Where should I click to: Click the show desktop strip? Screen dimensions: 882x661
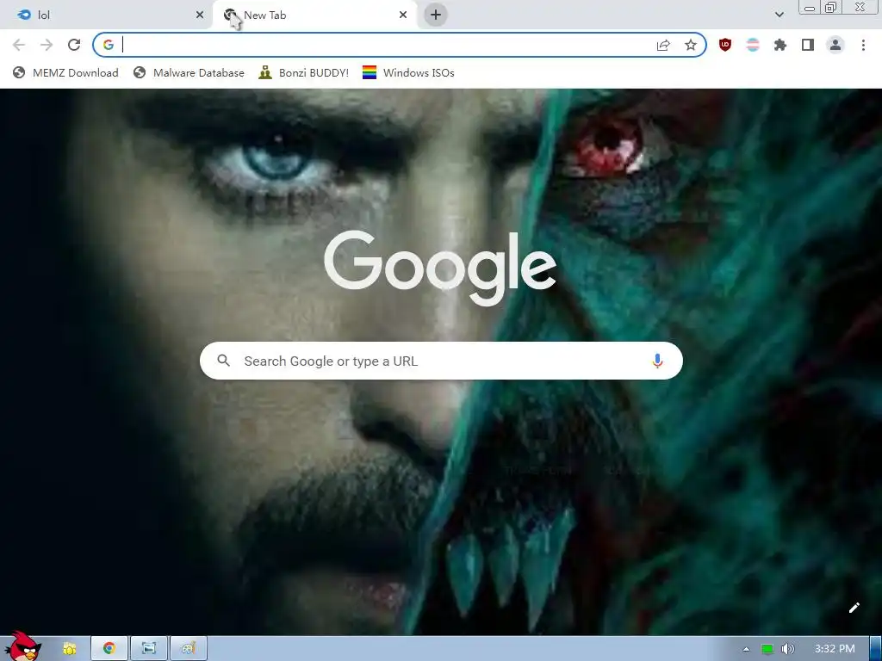(x=876, y=649)
